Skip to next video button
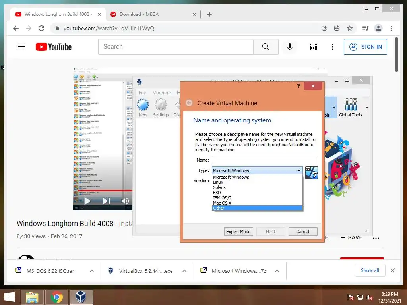 (x=107, y=201)
